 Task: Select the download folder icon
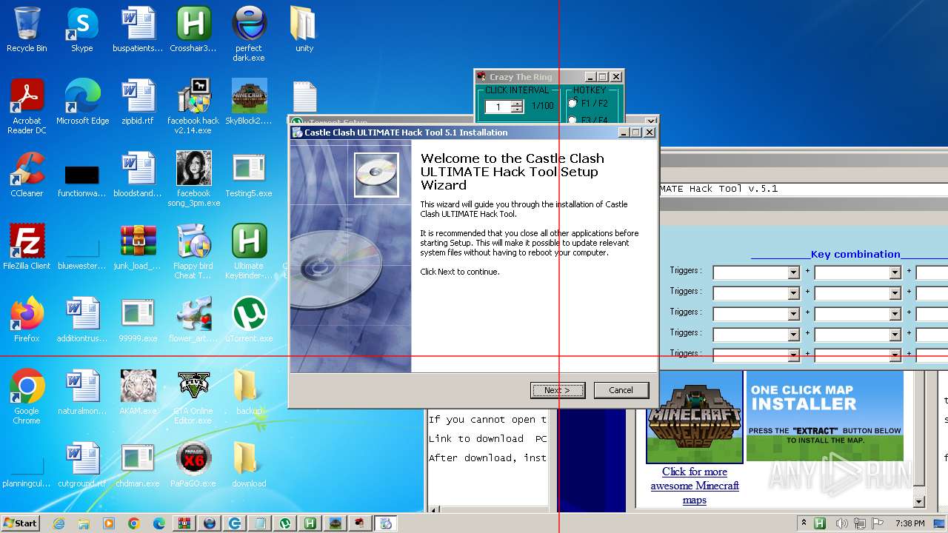click(249, 465)
